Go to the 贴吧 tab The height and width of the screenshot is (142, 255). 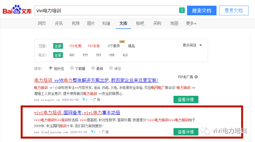click(x=140, y=24)
